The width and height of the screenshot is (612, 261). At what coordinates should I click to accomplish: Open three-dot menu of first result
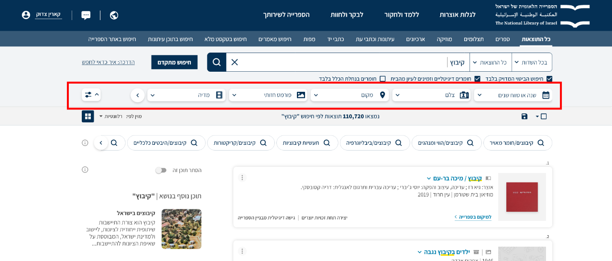[242, 178]
